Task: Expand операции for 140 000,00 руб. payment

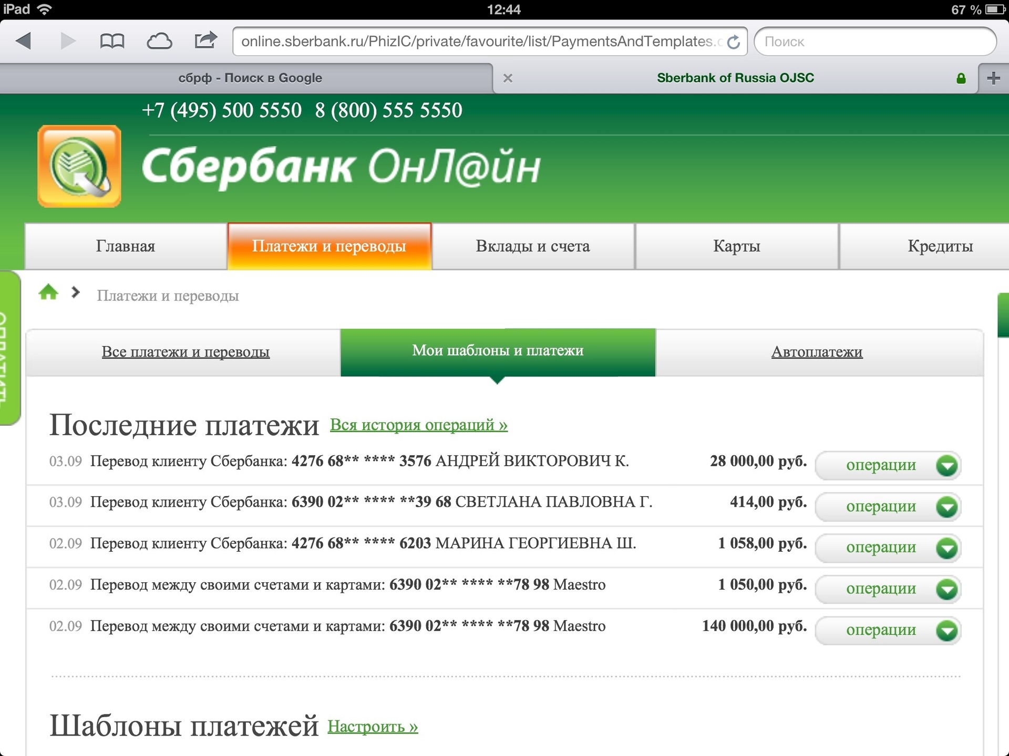Action: coord(888,630)
